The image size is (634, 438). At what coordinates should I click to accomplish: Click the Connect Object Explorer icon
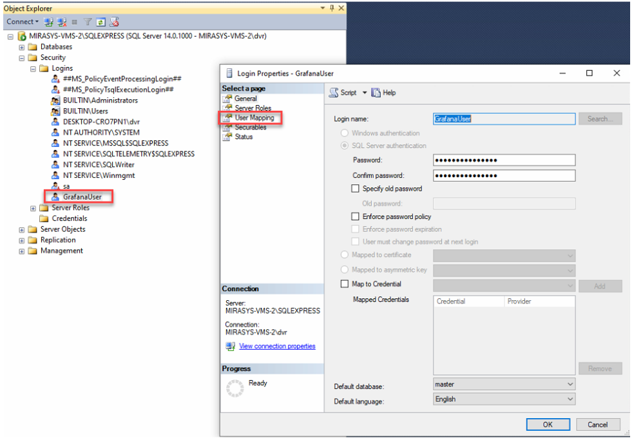coord(48,22)
